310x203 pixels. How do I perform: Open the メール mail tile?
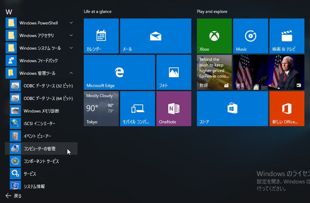point(156,36)
